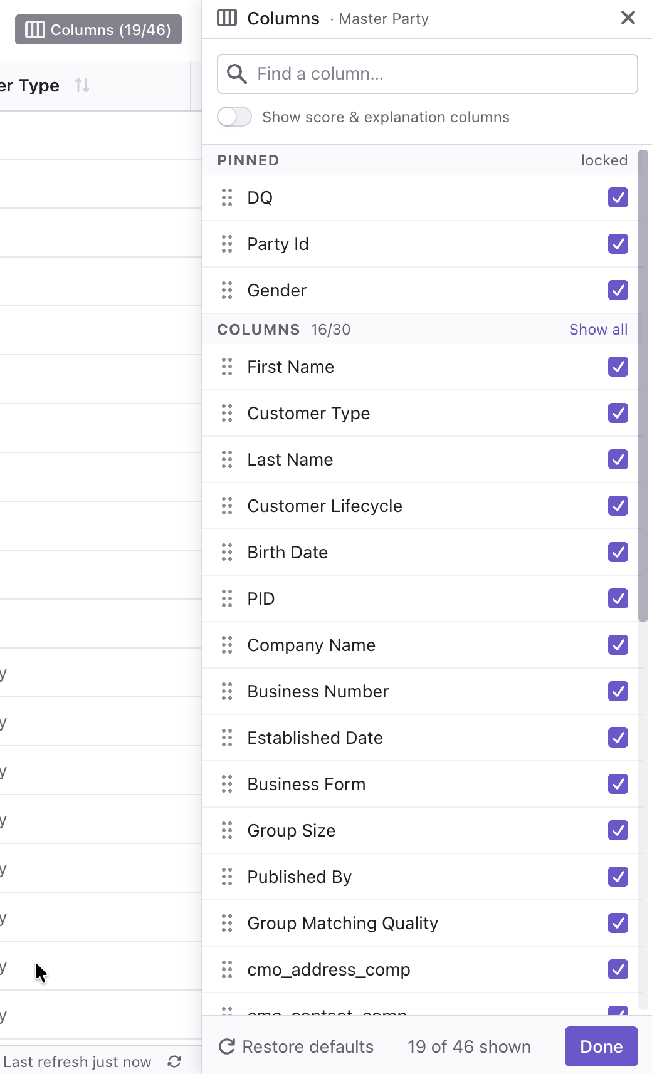Uncheck the Gender column checkbox
652x1074 pixels.
[618, 290]
